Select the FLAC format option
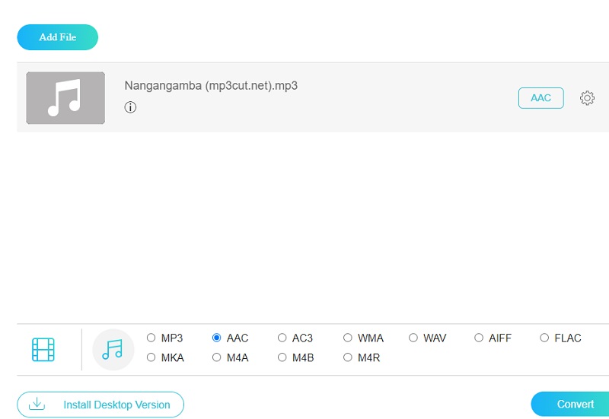Viewport: 609px width, 419px height. [x=544, y=338]
